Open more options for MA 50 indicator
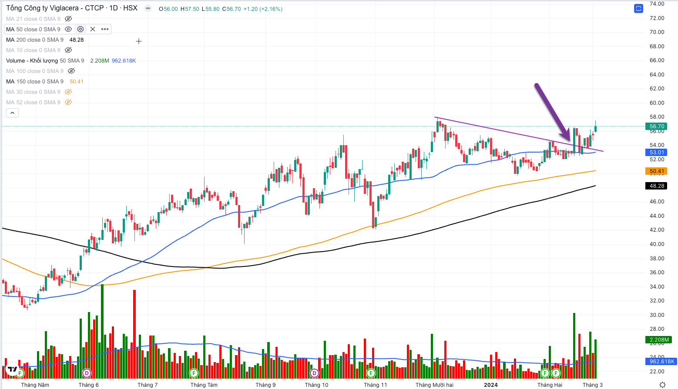Screen dimensions: 678x389 (105, 29)
